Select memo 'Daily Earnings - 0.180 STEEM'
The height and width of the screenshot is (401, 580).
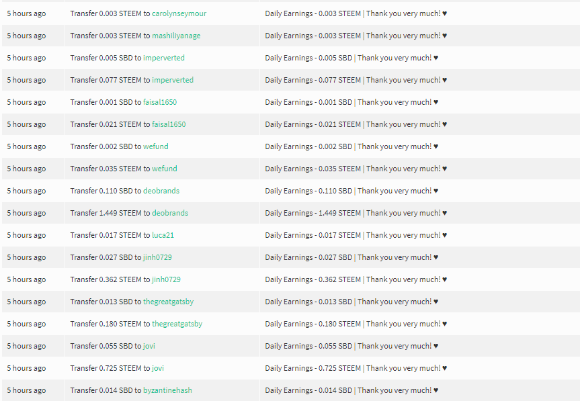click(313, 324)
